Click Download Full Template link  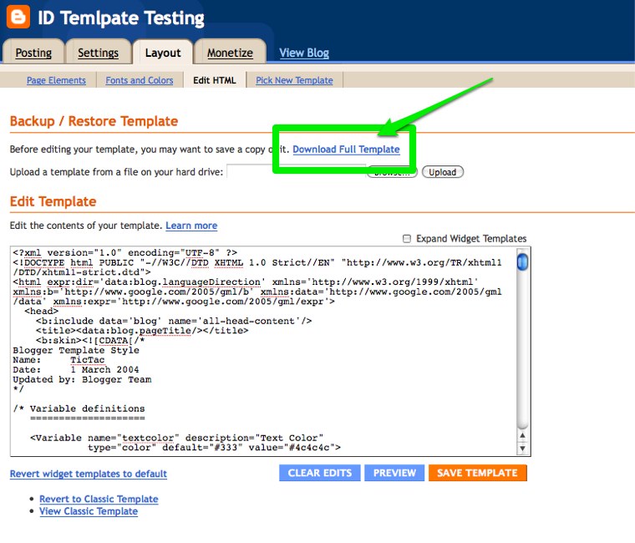coord(346,150)
